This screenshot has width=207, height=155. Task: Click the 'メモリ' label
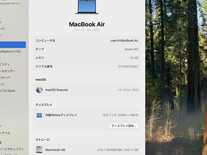pos(40,58)
